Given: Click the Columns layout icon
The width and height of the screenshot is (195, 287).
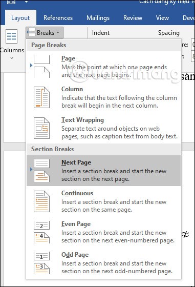Looking at the screenshot, I should pos(11,36).
